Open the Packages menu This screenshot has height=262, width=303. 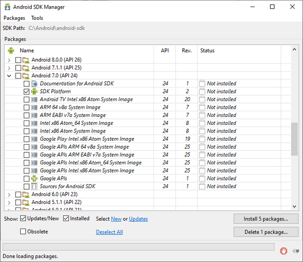[14, 18]
